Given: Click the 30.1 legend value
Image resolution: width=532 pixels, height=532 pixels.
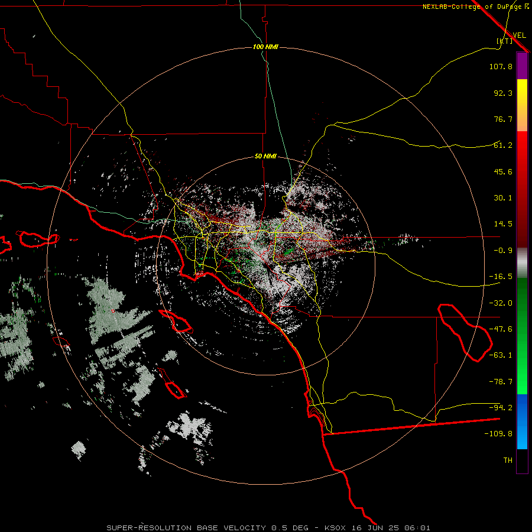Looking at the screenshot, I should [x=503, y=198].
